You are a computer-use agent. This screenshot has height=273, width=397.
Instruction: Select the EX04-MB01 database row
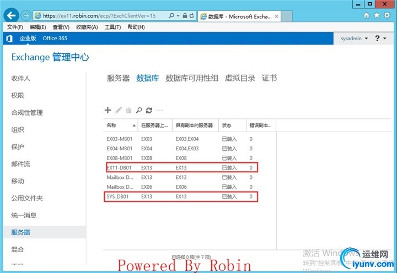(190, 149)
